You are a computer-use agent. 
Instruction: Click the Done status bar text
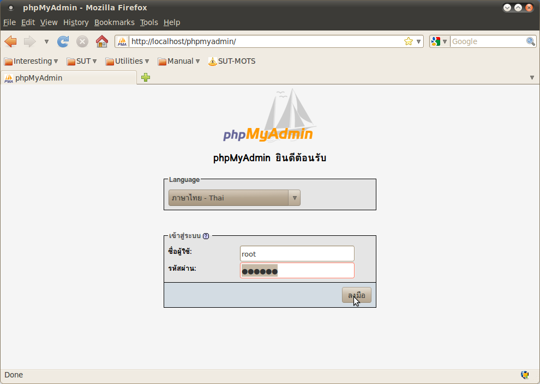[x=14, y=375]
